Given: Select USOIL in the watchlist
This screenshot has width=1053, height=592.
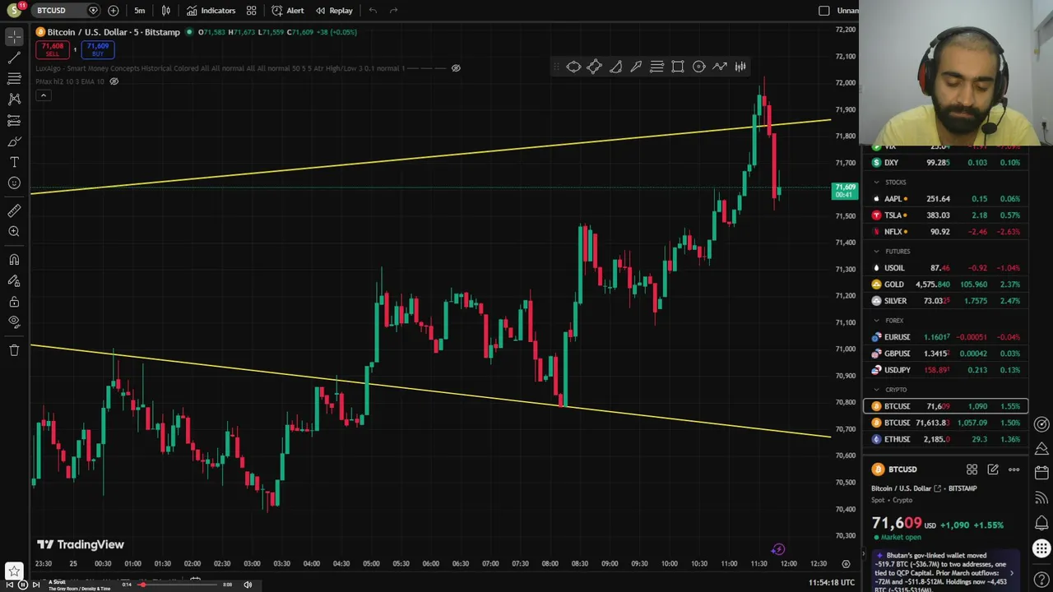Looking at the screenshot, I should click(x=945, y=268).
